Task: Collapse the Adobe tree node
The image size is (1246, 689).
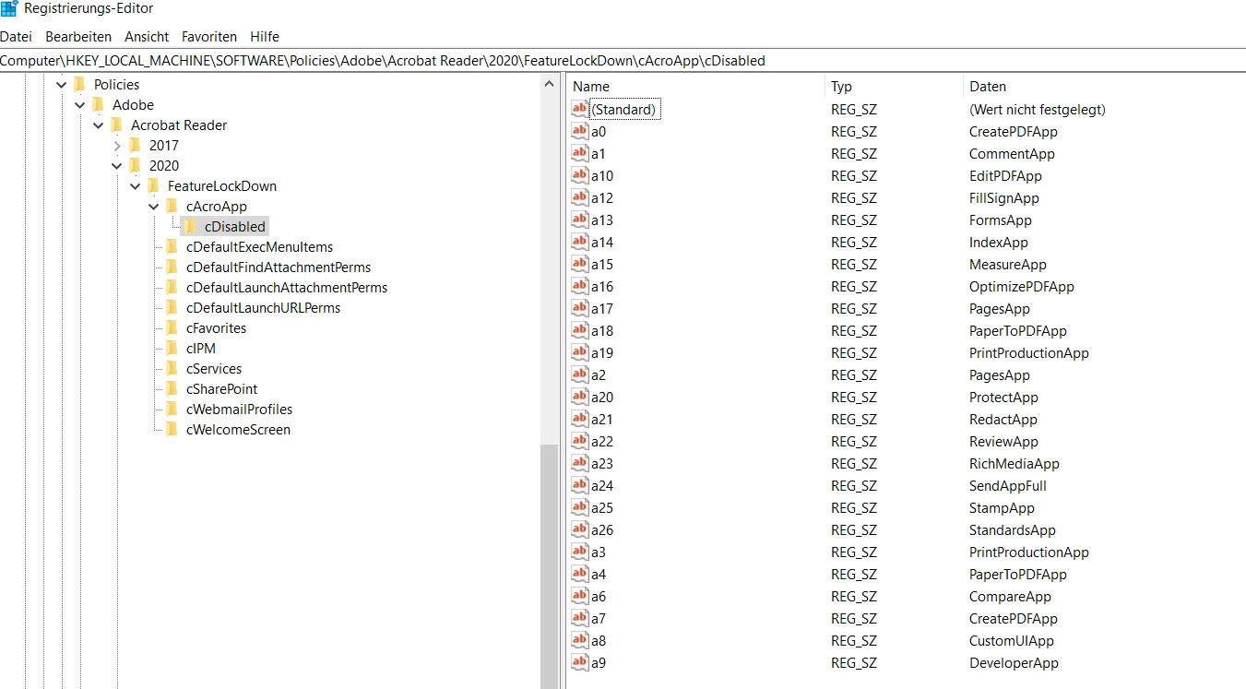Action: coord(80,105)
